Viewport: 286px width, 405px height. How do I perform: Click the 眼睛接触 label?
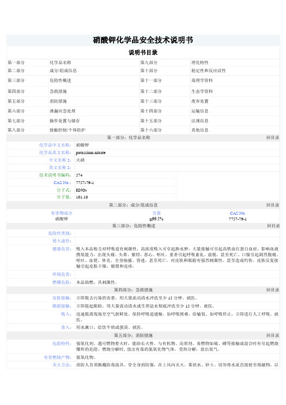click(x=62, y=306)
